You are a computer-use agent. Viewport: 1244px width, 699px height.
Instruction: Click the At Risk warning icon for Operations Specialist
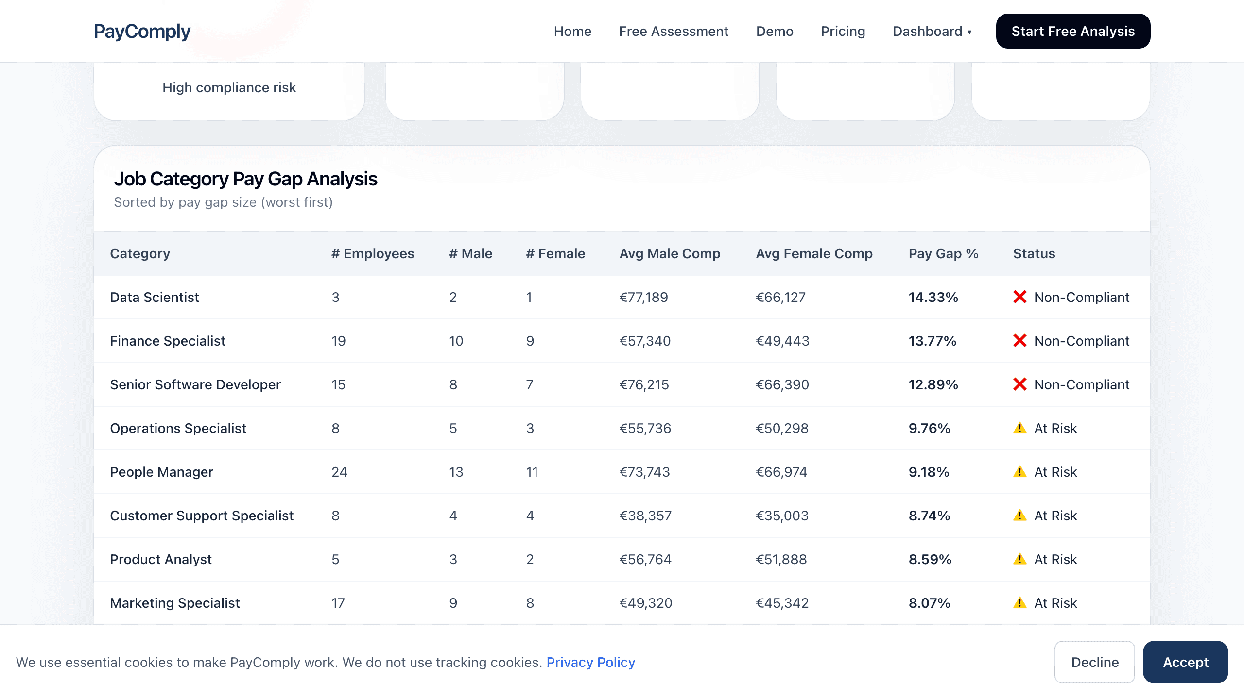click(x=1020, y=428)
